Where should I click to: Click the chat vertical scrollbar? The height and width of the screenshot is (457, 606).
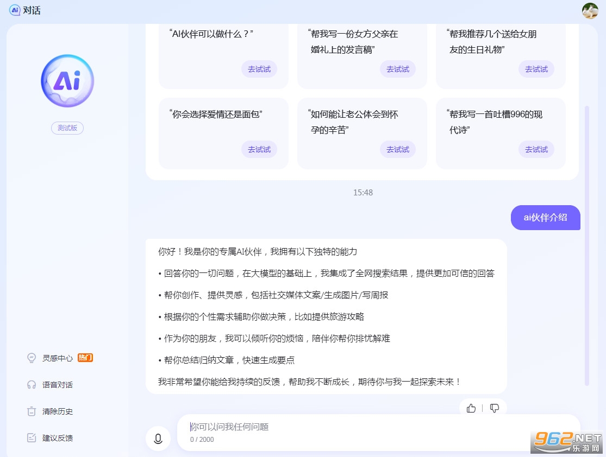click(586, 245)
